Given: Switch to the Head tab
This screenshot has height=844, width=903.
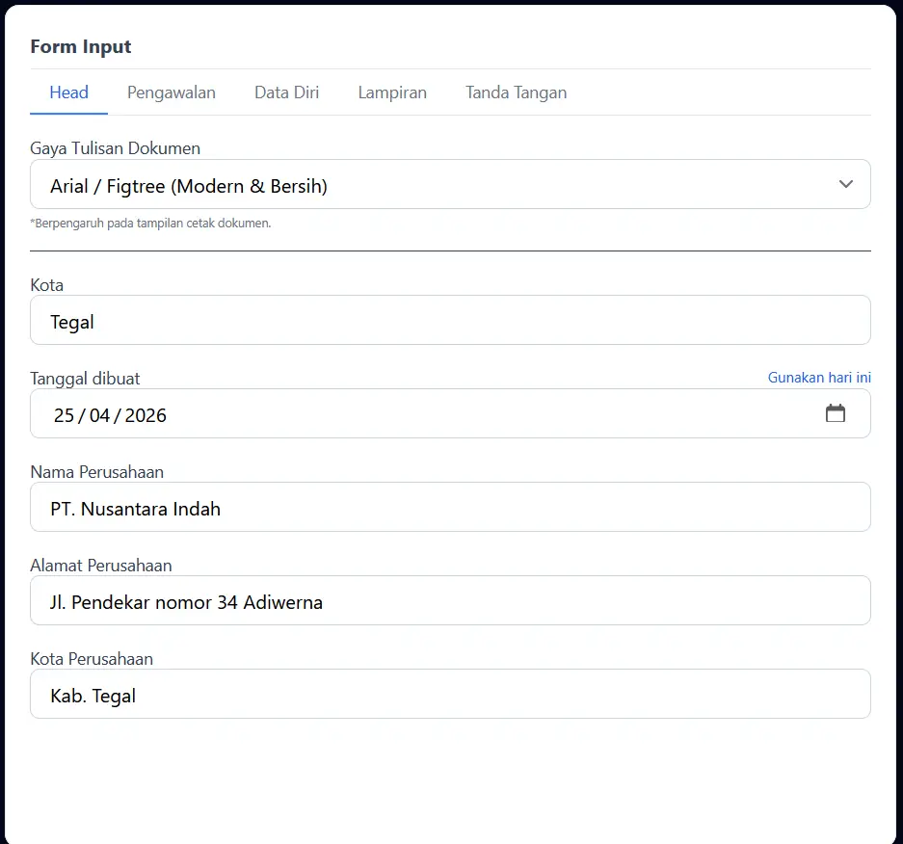Looking at the screenshot, I should [68, 92].
